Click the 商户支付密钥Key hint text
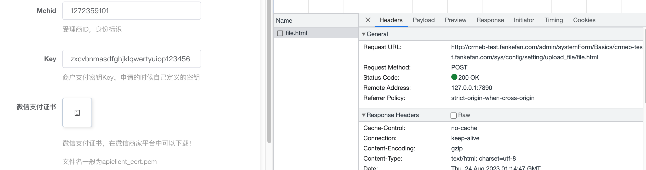Image resolution: width=646 pixels, height=170 pixels. tap(131, 77)
